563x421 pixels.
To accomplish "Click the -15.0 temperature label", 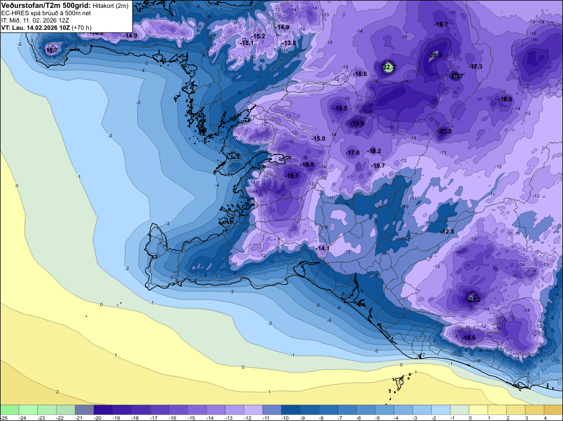I will tap(318, 138).
